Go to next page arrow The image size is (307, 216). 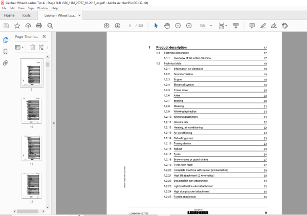pos(118,26)
